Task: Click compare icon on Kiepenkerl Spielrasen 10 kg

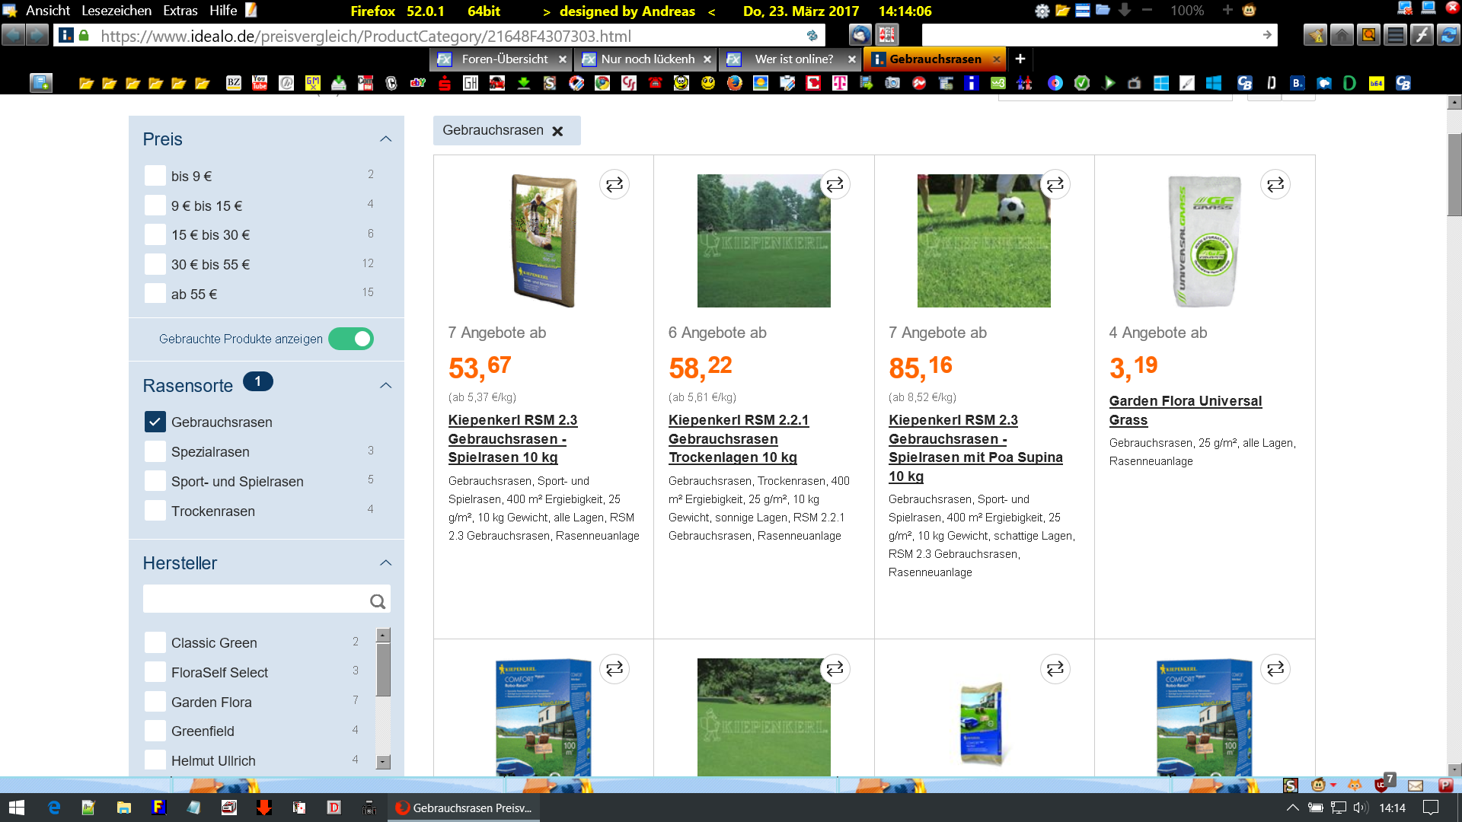Action: pyautogui.click(x=614, y=185)
